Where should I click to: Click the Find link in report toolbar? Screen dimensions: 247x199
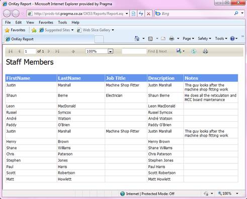tap(151, 51)
